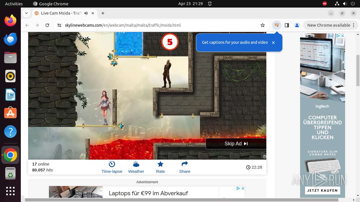360x202 pixels.
Task: Click the laptop stack ad thumbnail
Action: (76, 192)
